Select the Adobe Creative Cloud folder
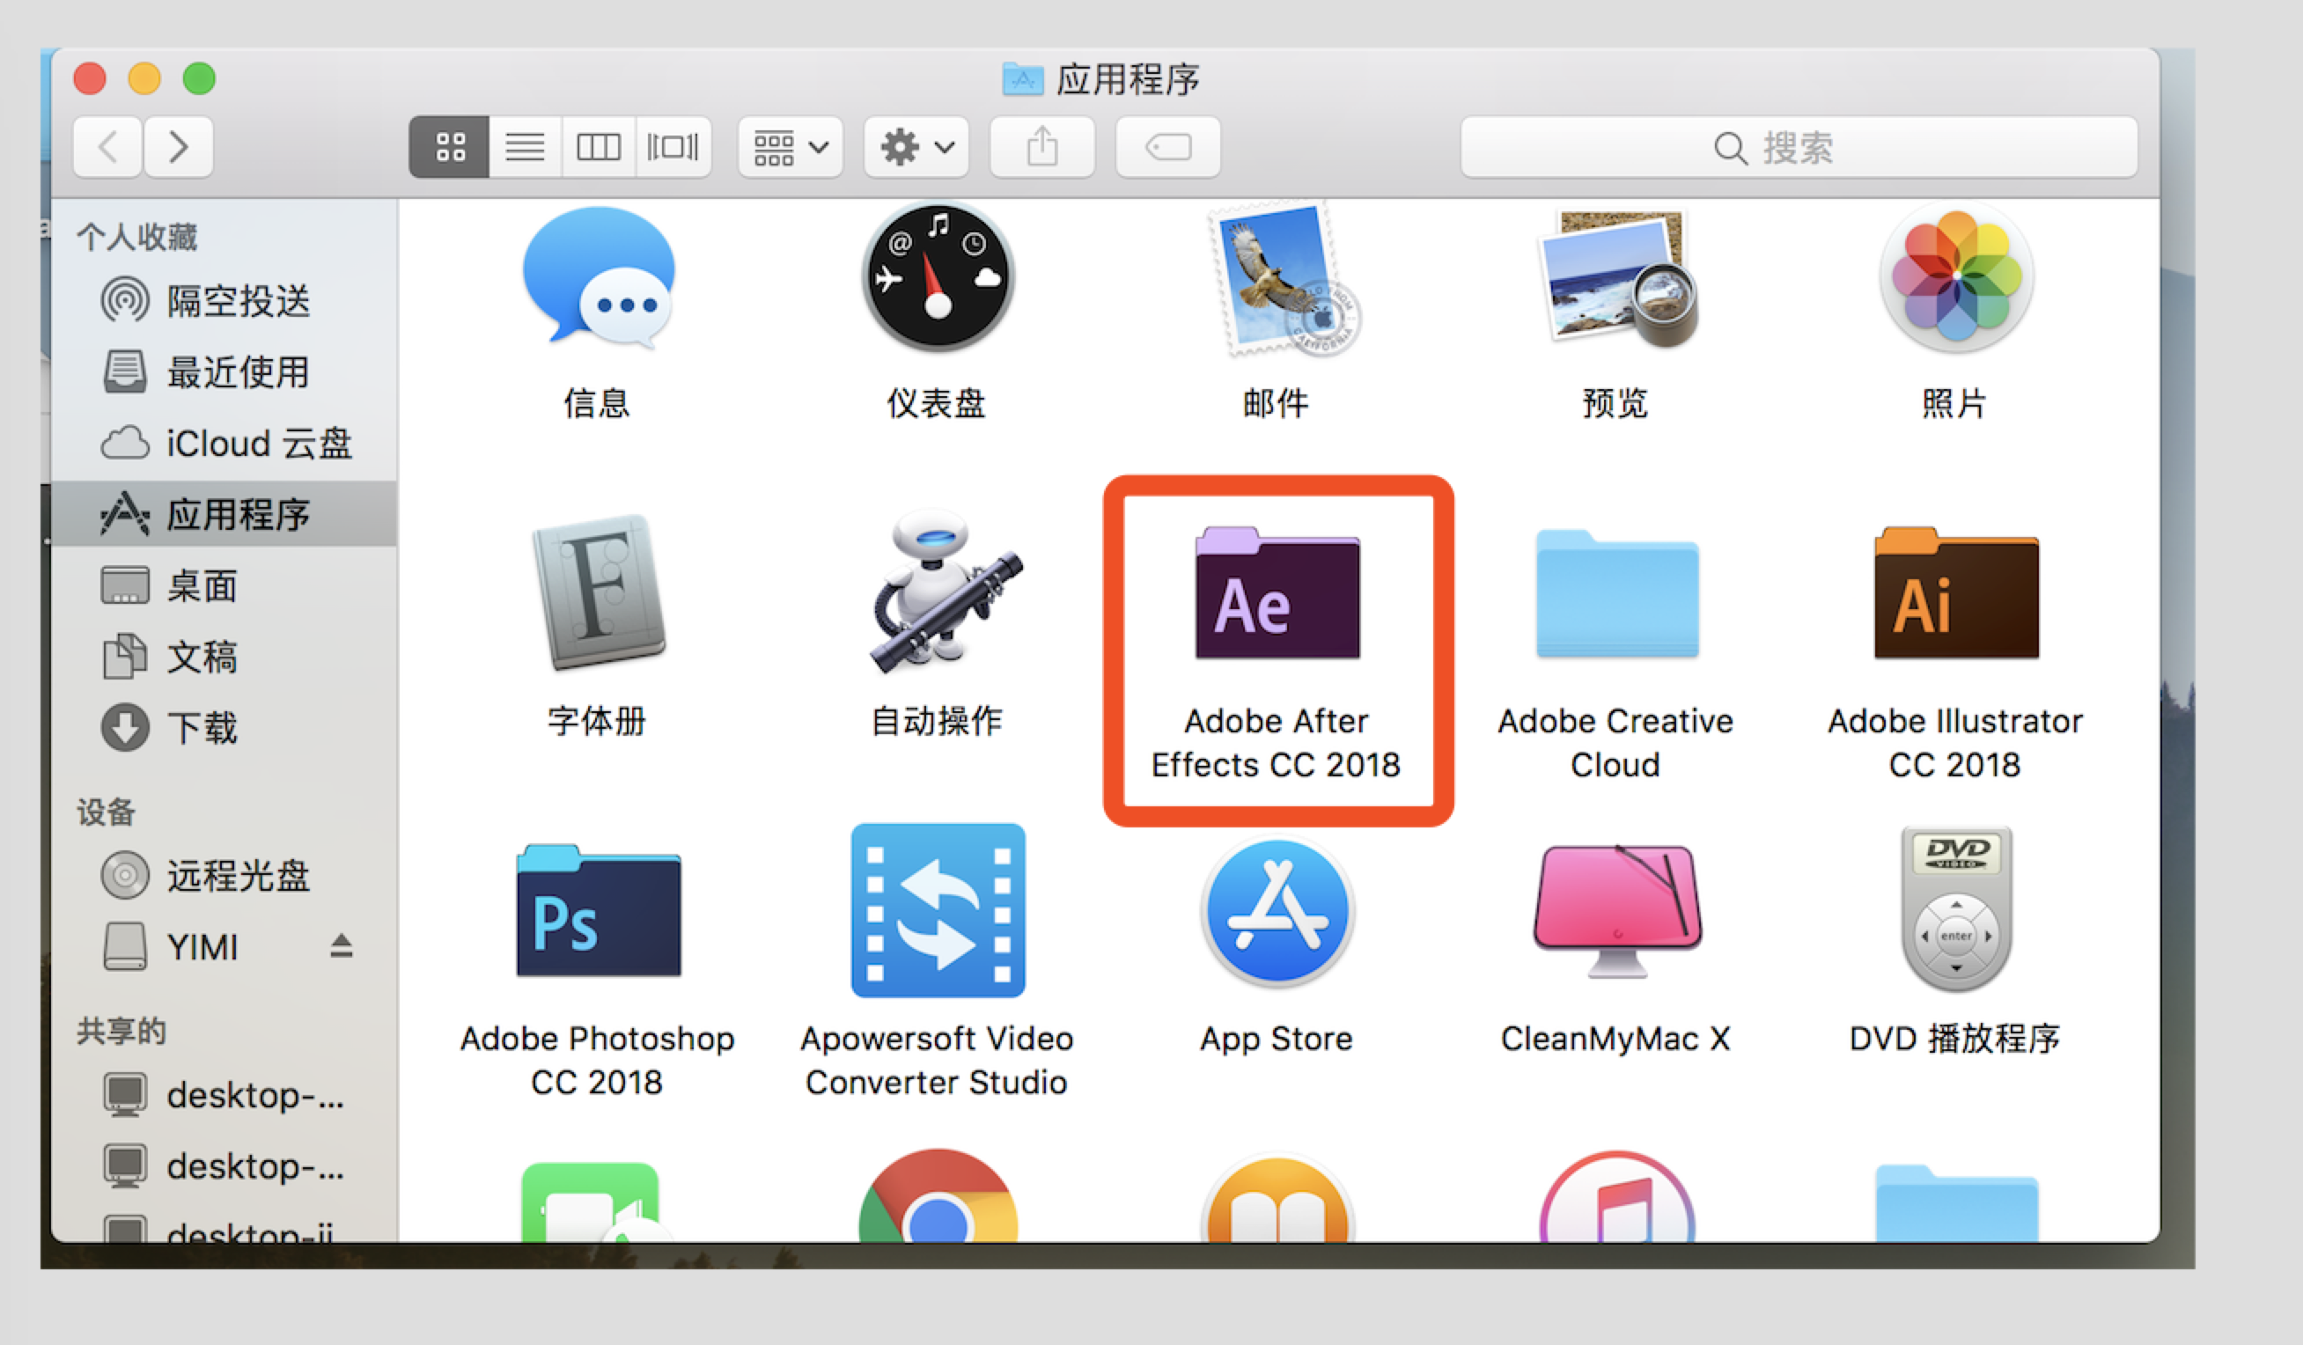The height and width of the screenshot is (1345, 2303). [x=1615, y=594]
